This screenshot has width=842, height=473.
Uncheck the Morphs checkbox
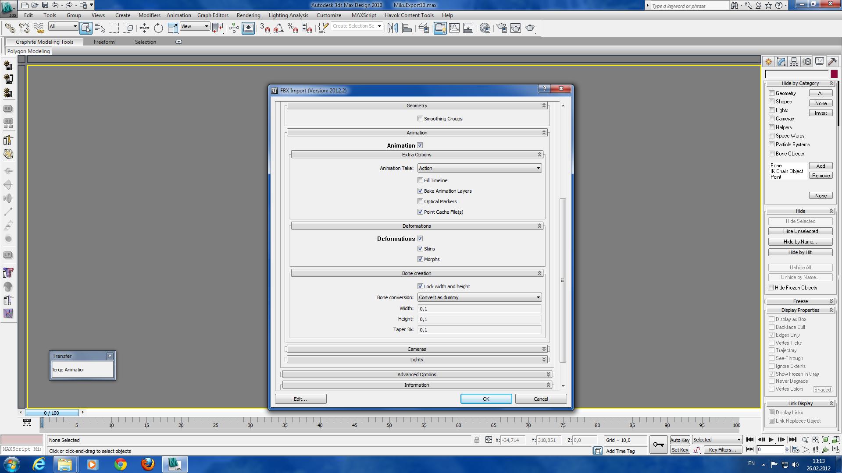point(420,259)
